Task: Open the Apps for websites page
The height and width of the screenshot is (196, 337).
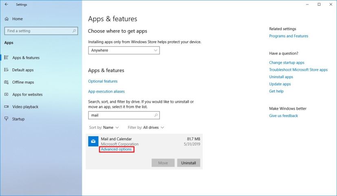Action: click(27, 95)
